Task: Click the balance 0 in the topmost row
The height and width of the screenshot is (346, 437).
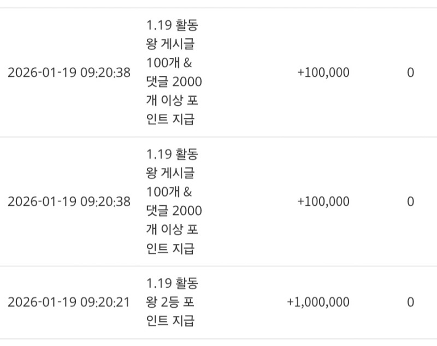Action: click(x=410, y=73)
